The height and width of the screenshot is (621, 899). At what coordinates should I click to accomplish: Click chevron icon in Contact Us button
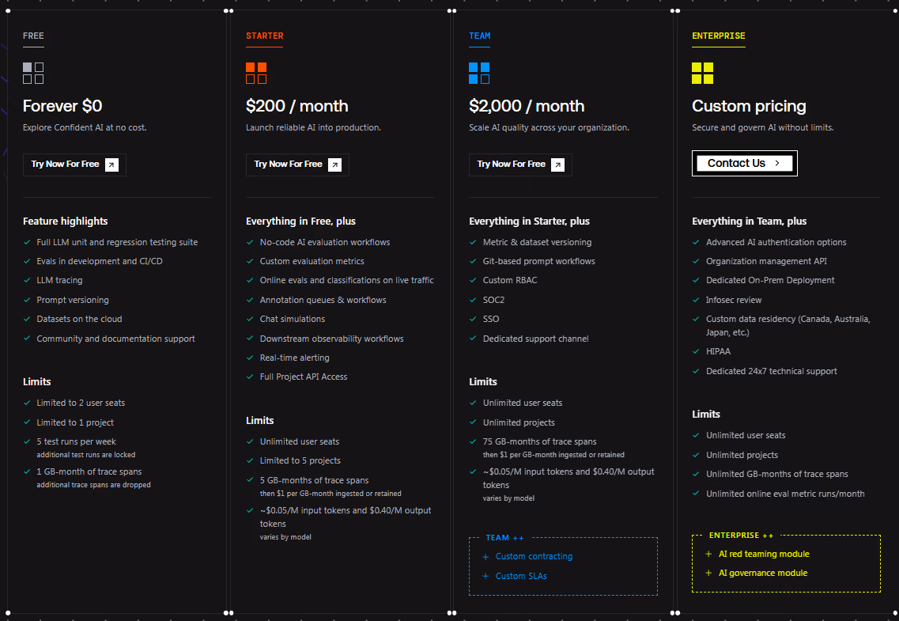pyautogui.click(x=777, y=164)
